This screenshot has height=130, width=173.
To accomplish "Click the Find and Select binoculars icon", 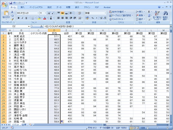I will [x=165, y=15].
